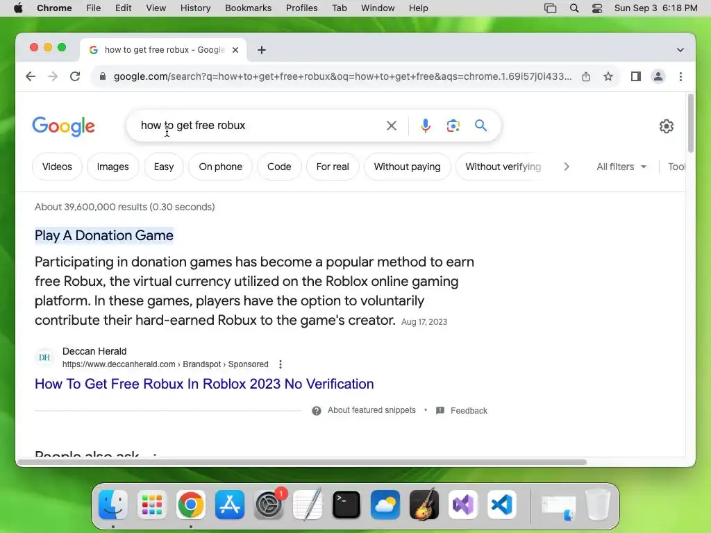This screenshot has height=533, width=711.
Task: View site information via lock icon
Action: coord(103,76)
